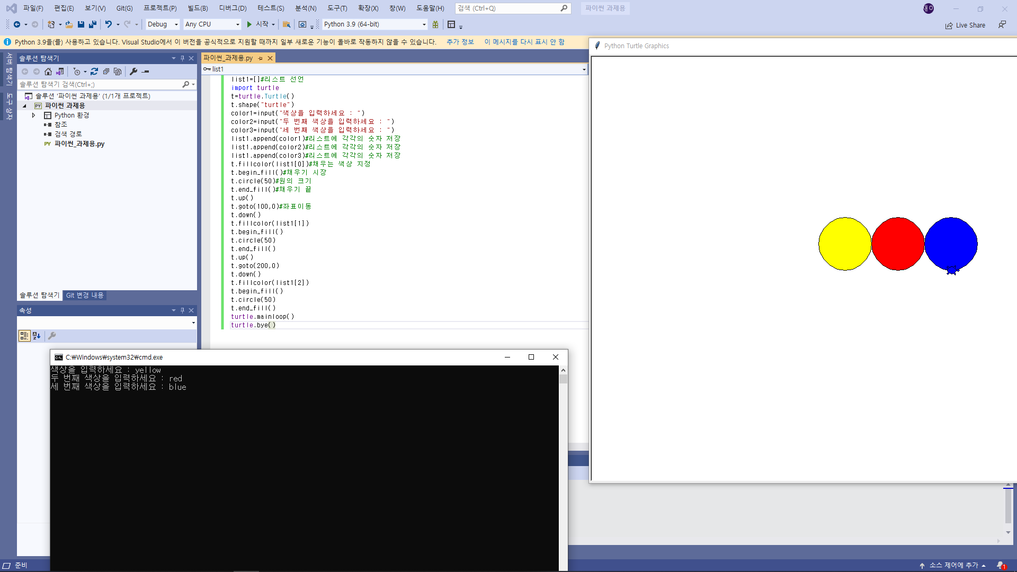
Task: Collapse the 파이썬 과제용 project node
Action: (x=24, y=106)
